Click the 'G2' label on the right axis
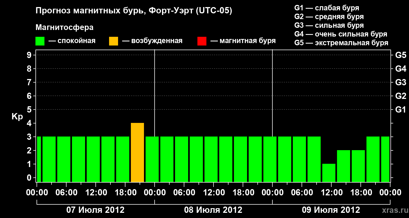This screenshot has height=218, width=409. click(x=401, y=96)
